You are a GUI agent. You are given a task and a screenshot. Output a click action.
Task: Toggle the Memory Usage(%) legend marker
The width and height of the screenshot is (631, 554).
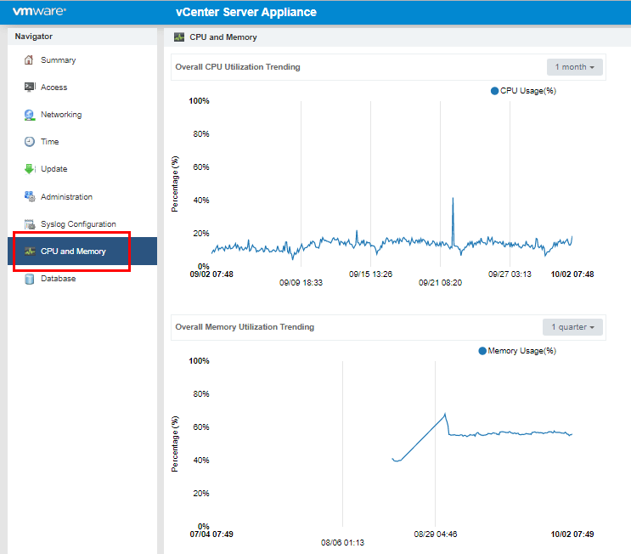483,351
